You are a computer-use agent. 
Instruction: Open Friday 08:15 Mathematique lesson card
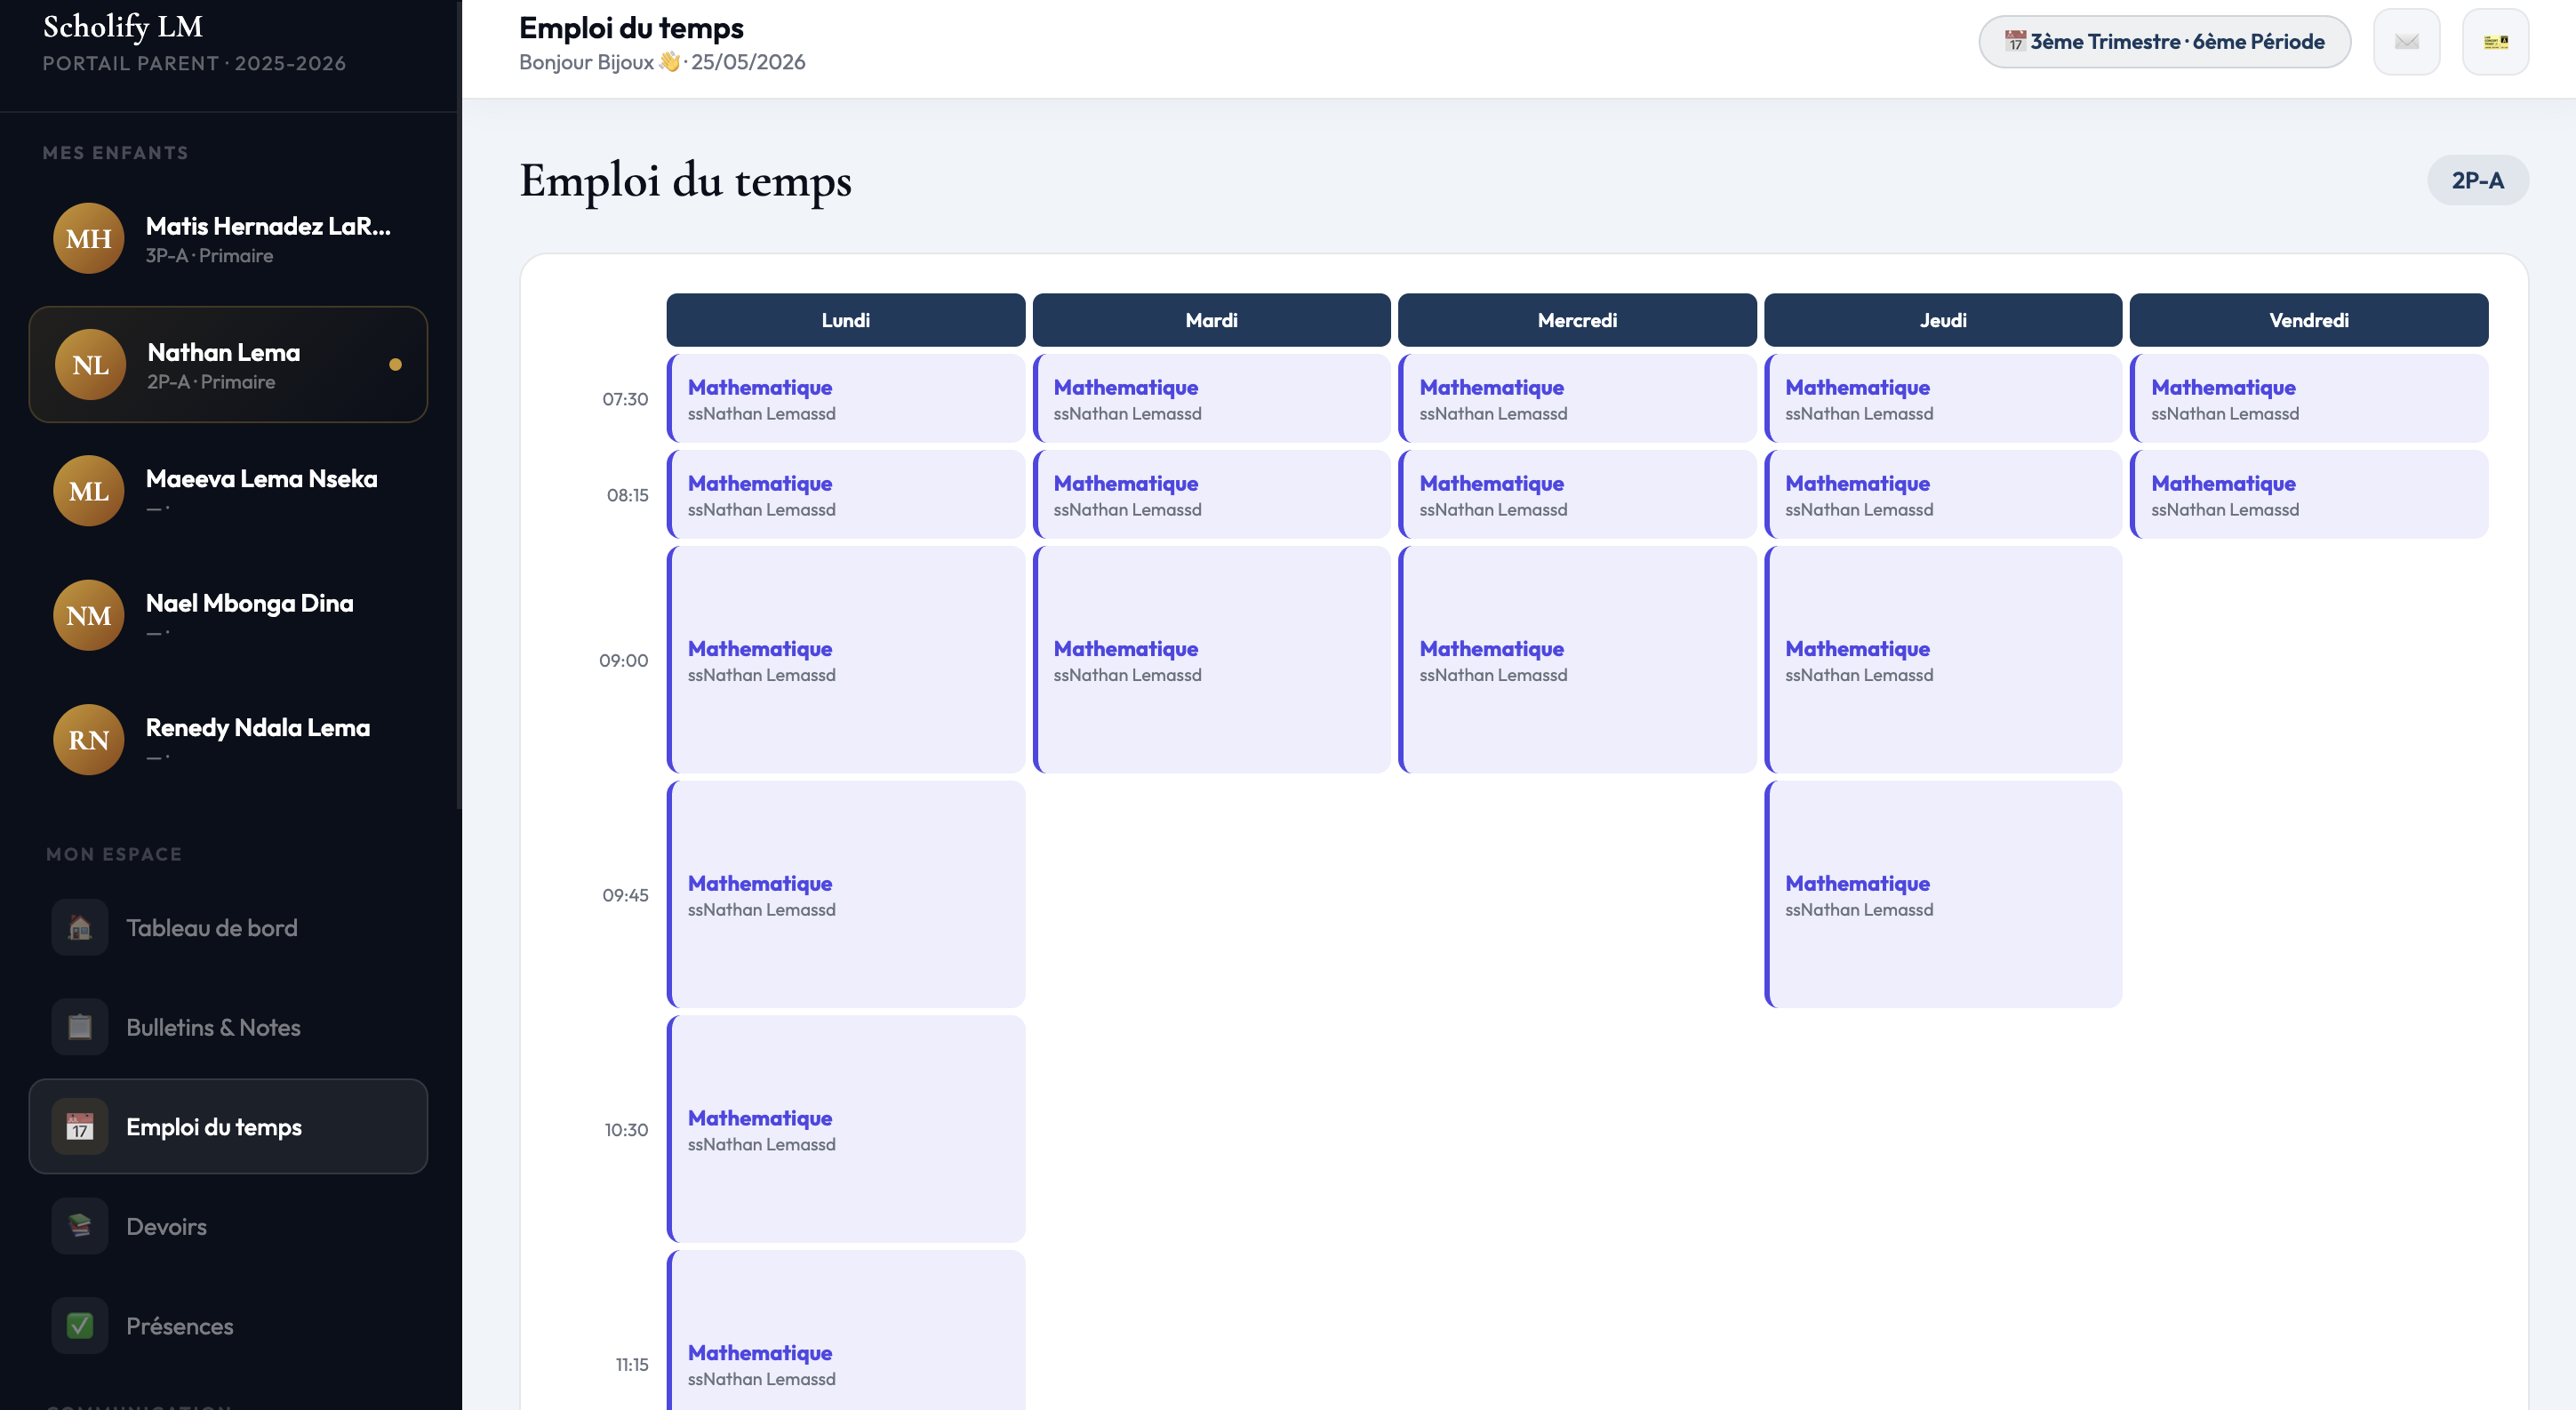click(2309, 495)
